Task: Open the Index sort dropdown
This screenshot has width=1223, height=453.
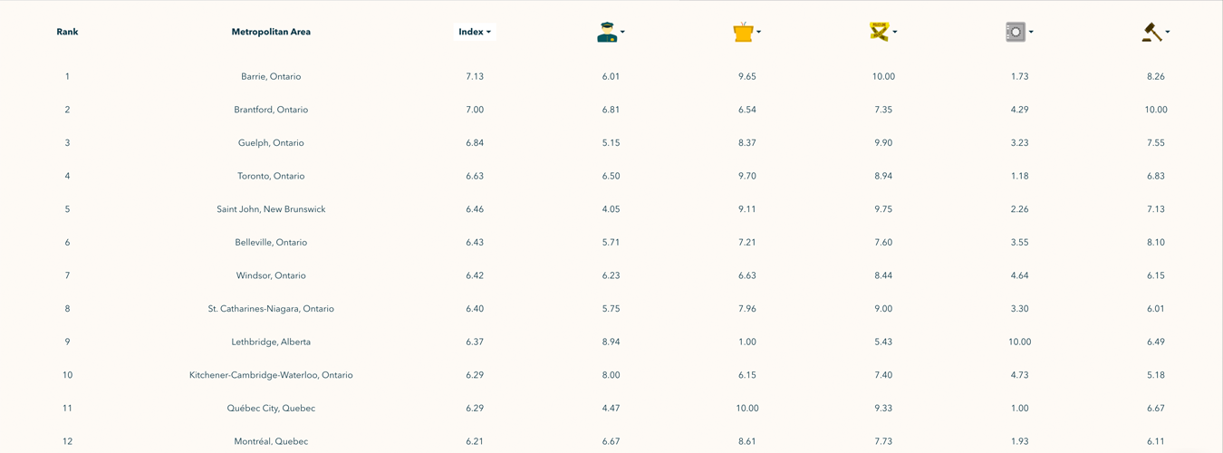Action: point(475,32)
